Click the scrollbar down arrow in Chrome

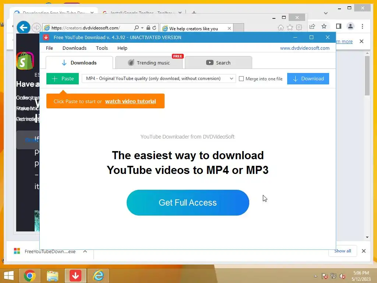click(x=367, y=237)
